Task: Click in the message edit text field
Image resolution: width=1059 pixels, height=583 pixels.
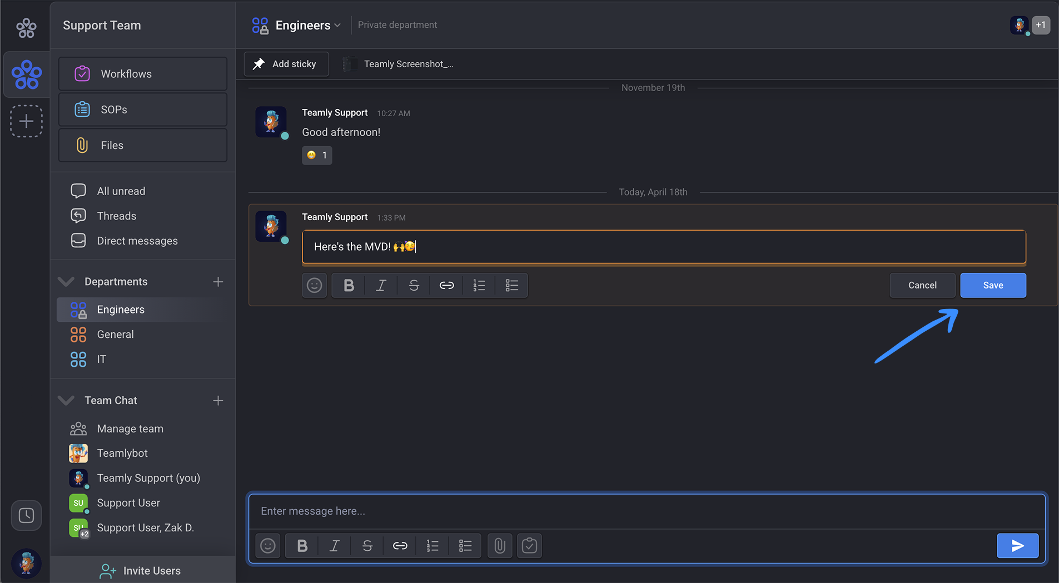Action: (x=664, y=247)
